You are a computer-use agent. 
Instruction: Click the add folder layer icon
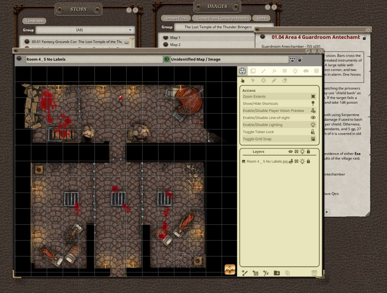click(x=277, y=273)
